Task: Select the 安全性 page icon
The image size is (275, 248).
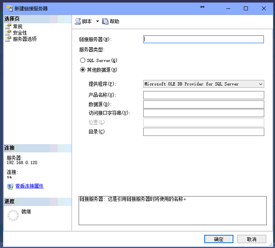Action: click(x=8, y=32)
